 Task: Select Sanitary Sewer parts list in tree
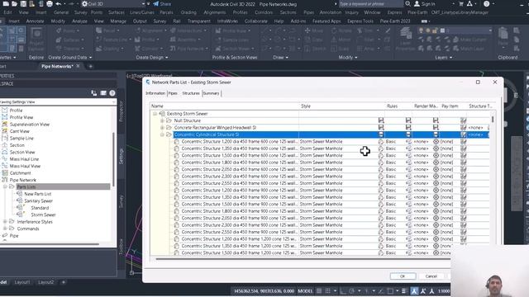pyautogui.click(x=38, y=200)
